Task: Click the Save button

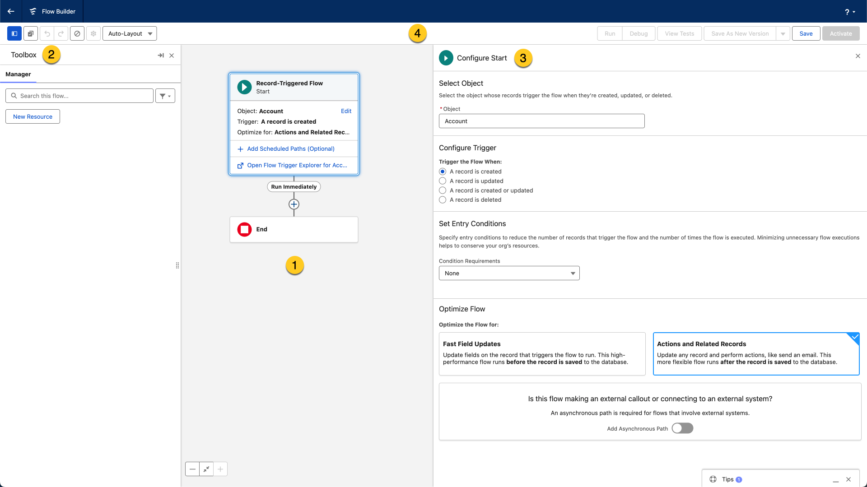Action: [806, 33]
